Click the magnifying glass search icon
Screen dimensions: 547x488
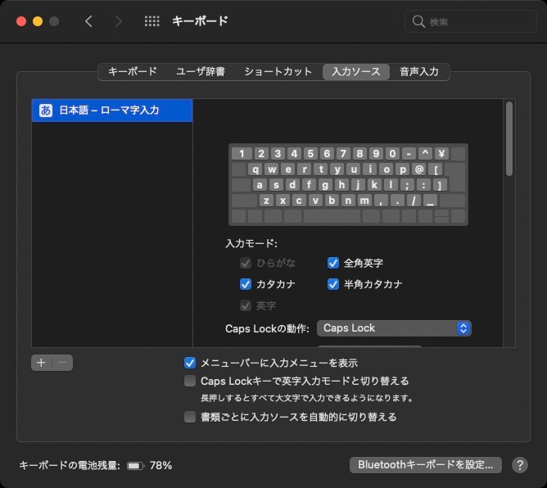[x=418, y=22]
